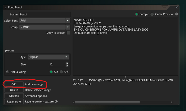Select the 9647...9647 character range row

(123, 84)
